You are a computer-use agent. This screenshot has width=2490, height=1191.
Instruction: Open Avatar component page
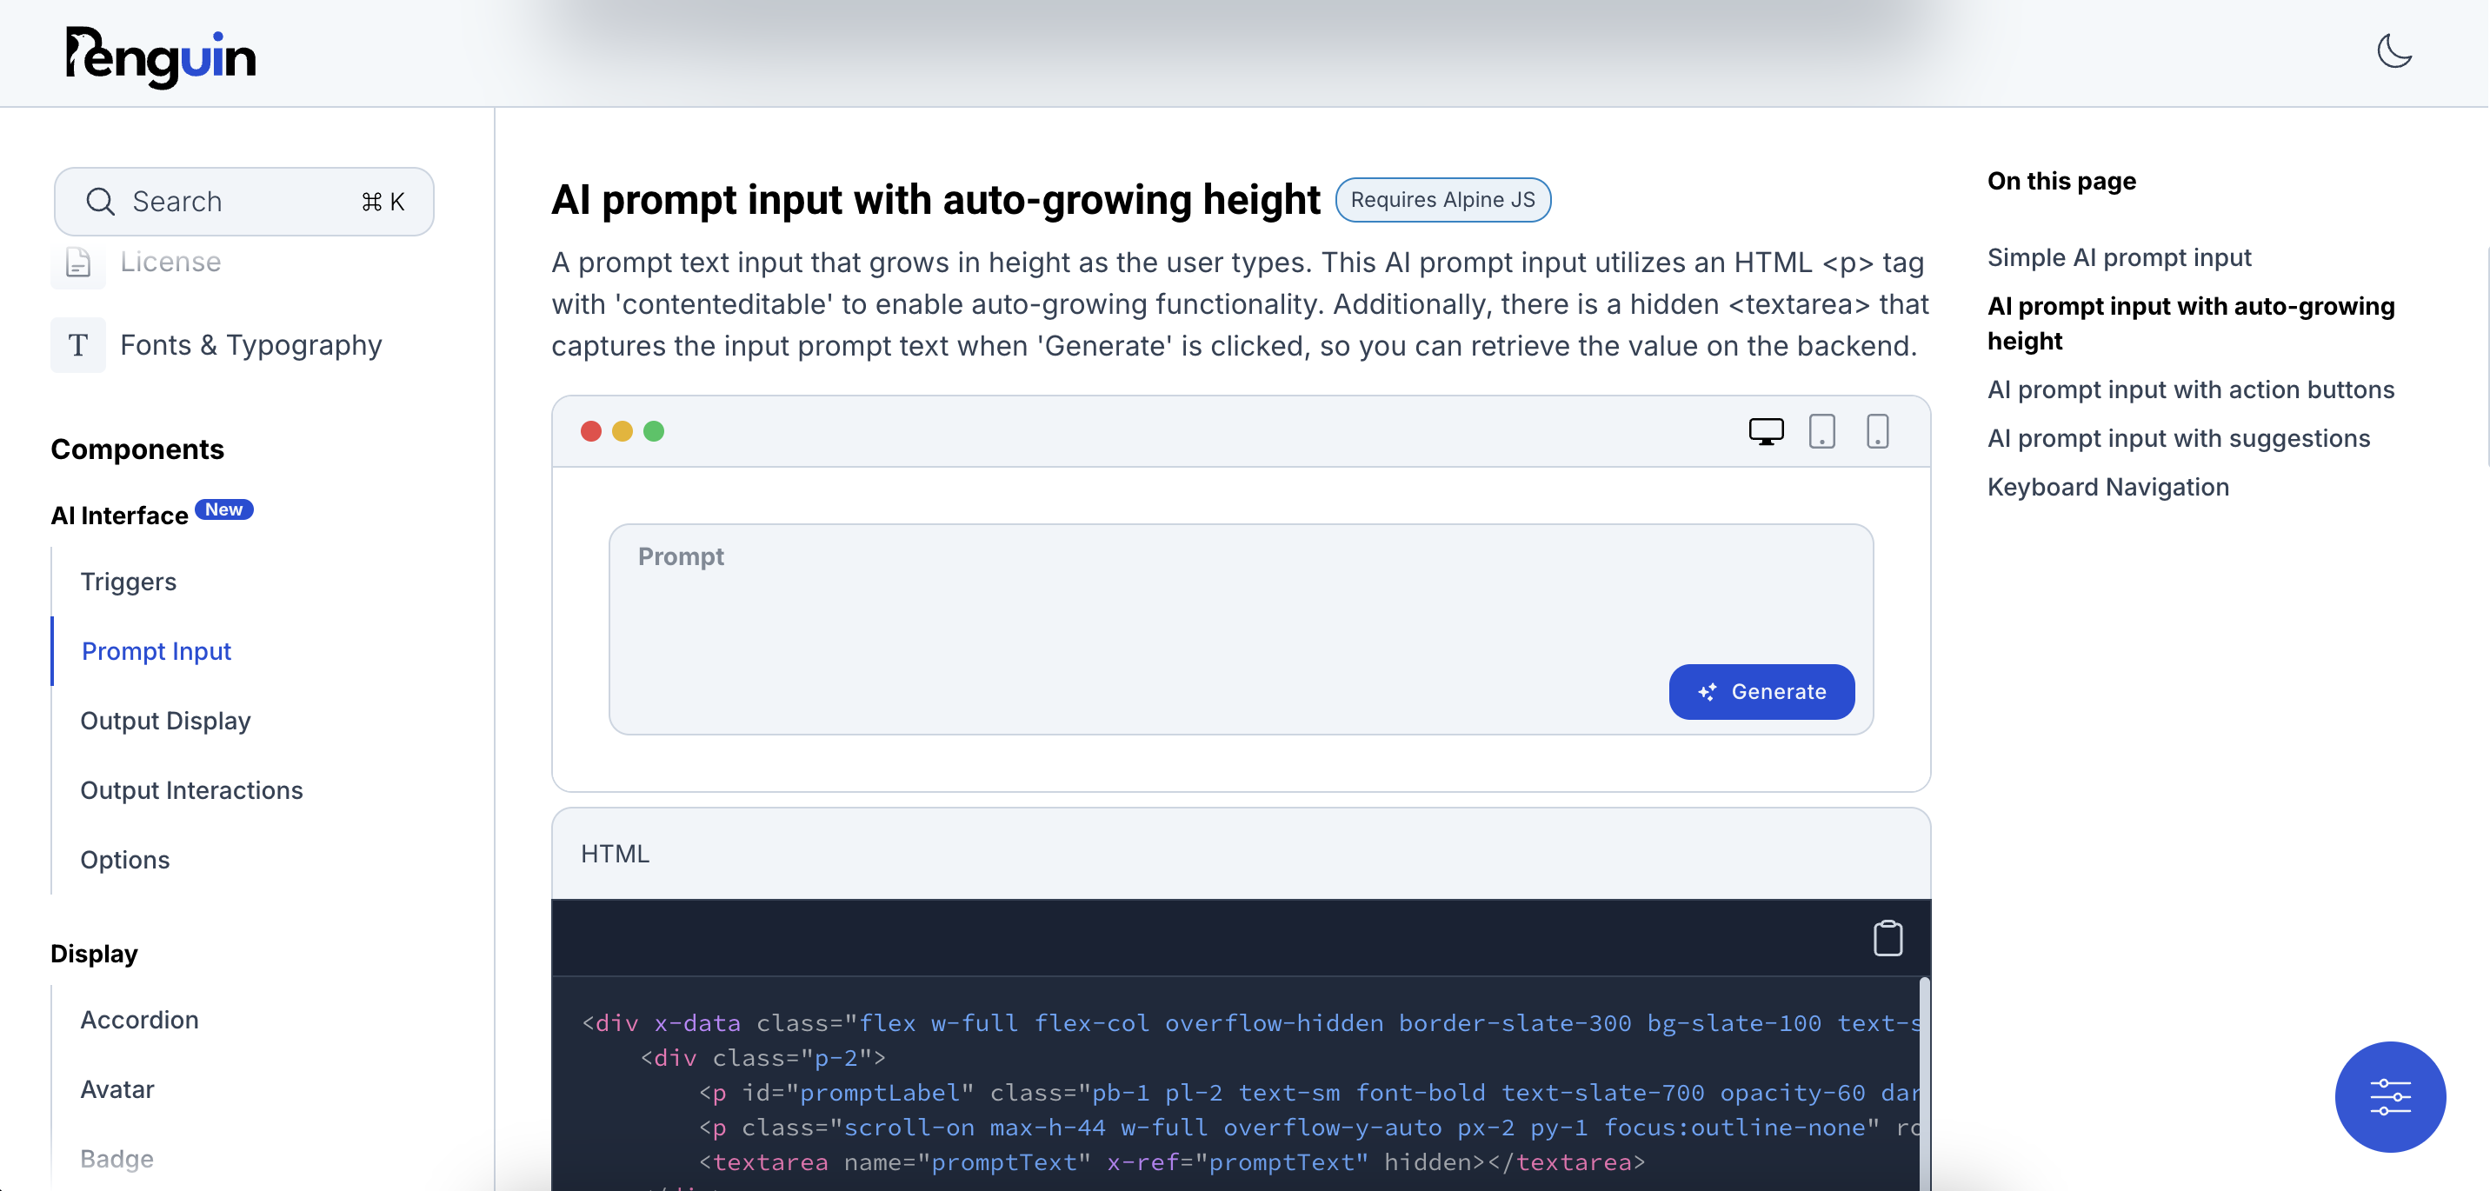coord(117,1089)
